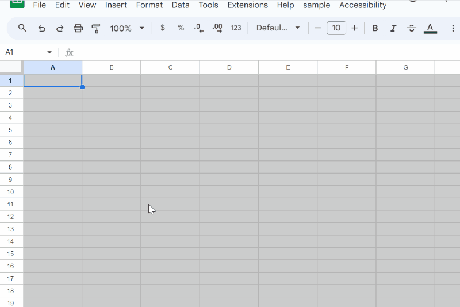The width and height of the screenshot is (460, 307).
Task: Click cell C3
Action: 170,105
